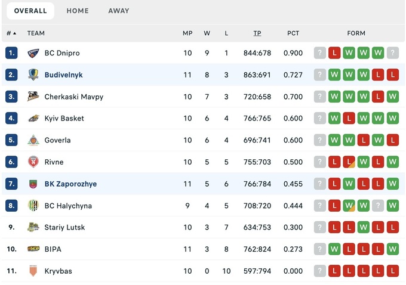The image size is (406, 285).
Task: Click the BC Halychyna striped logo
Action: point(33,206)
